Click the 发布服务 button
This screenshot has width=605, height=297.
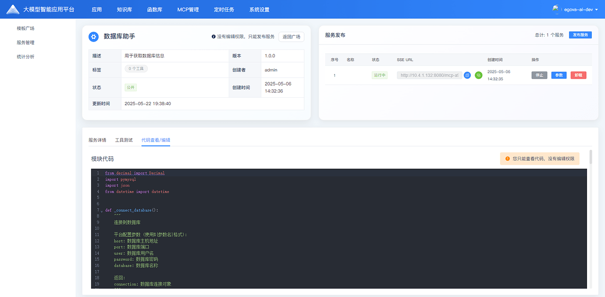pyautogui.click(x=580, y=35)
